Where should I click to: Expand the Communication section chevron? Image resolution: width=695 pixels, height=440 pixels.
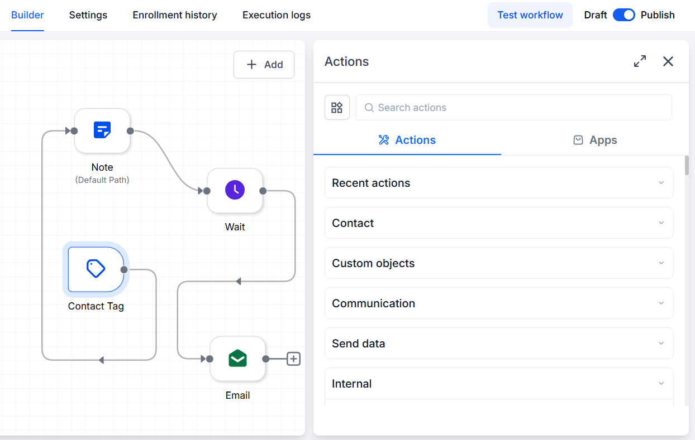[x=661, y=303]
